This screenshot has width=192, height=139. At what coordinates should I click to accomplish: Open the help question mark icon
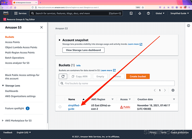coord(148,13)
